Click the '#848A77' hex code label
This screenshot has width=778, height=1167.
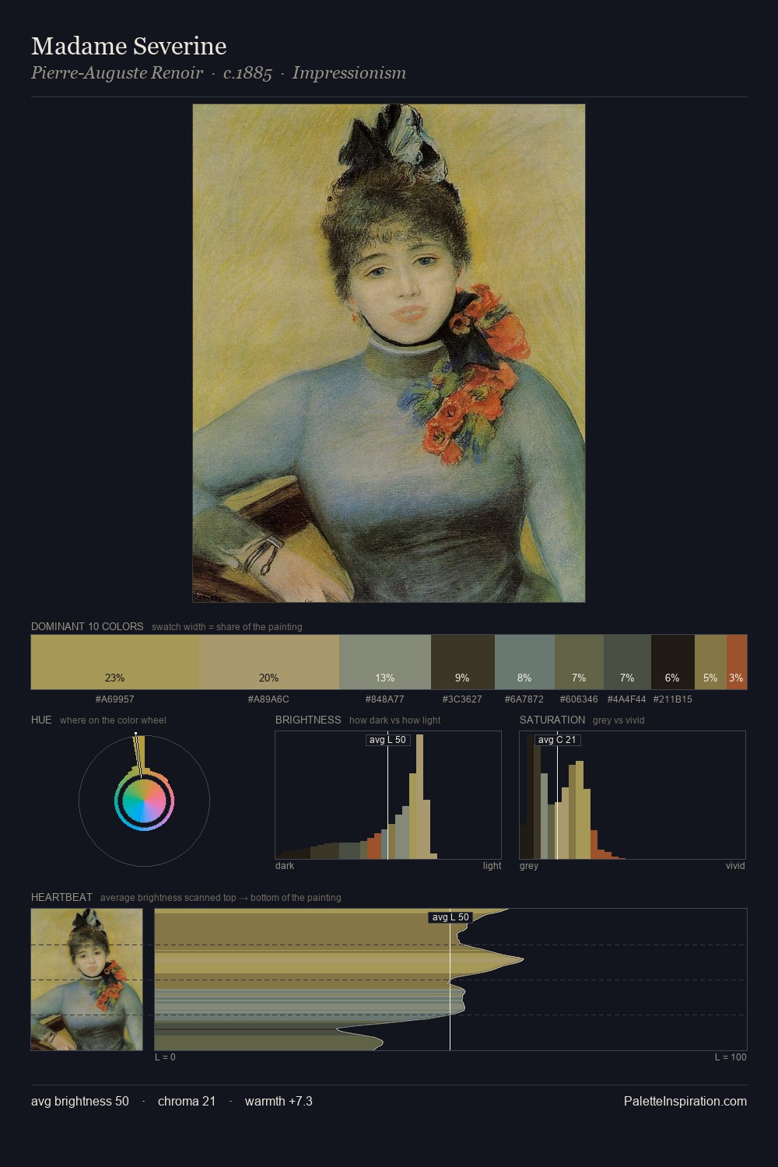385,699
